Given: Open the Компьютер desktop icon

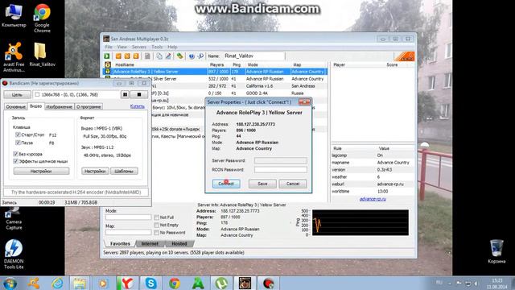Looking at the screenshot, I should click(14, 15).
